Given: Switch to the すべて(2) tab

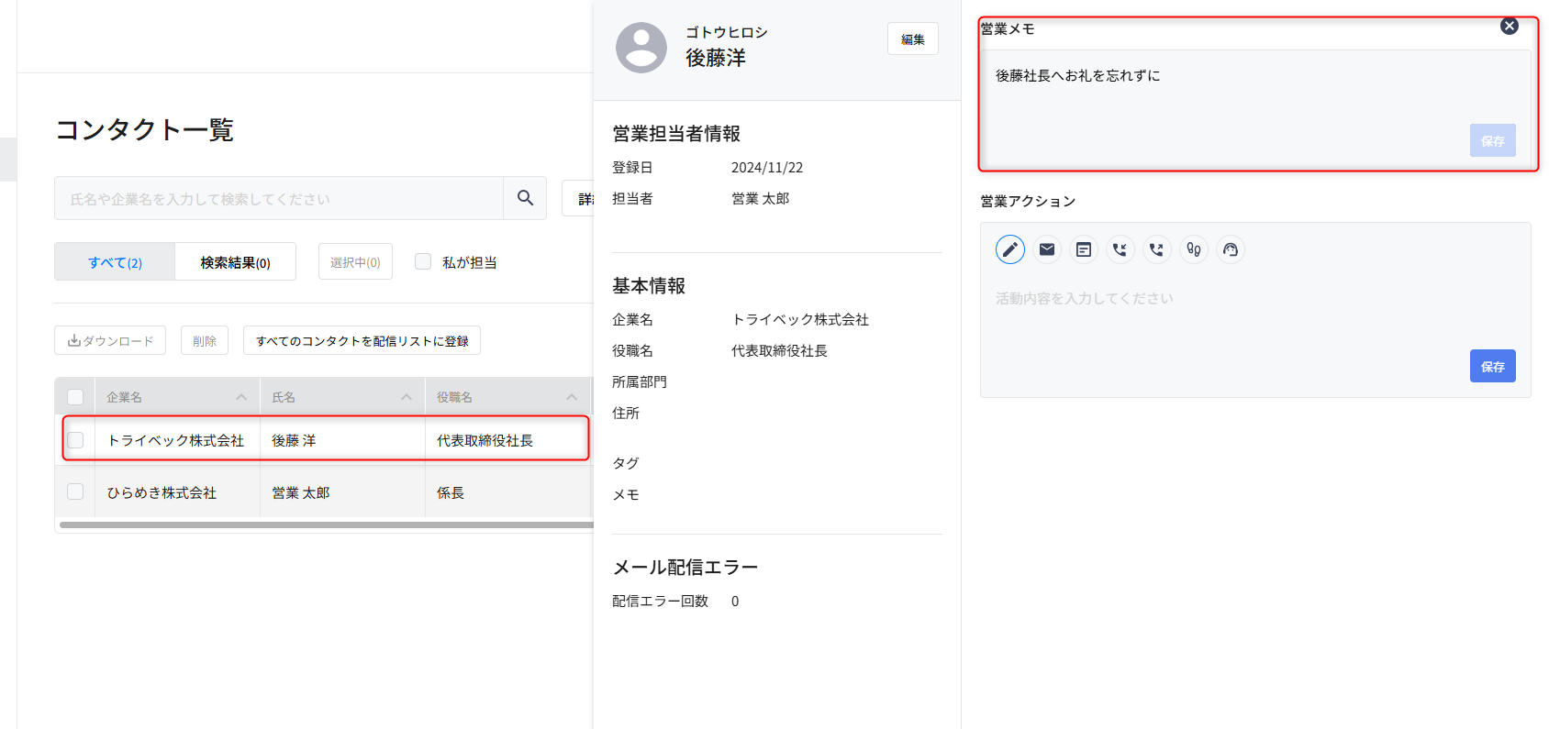Looking at the screenshot, I should coord(115,262).
